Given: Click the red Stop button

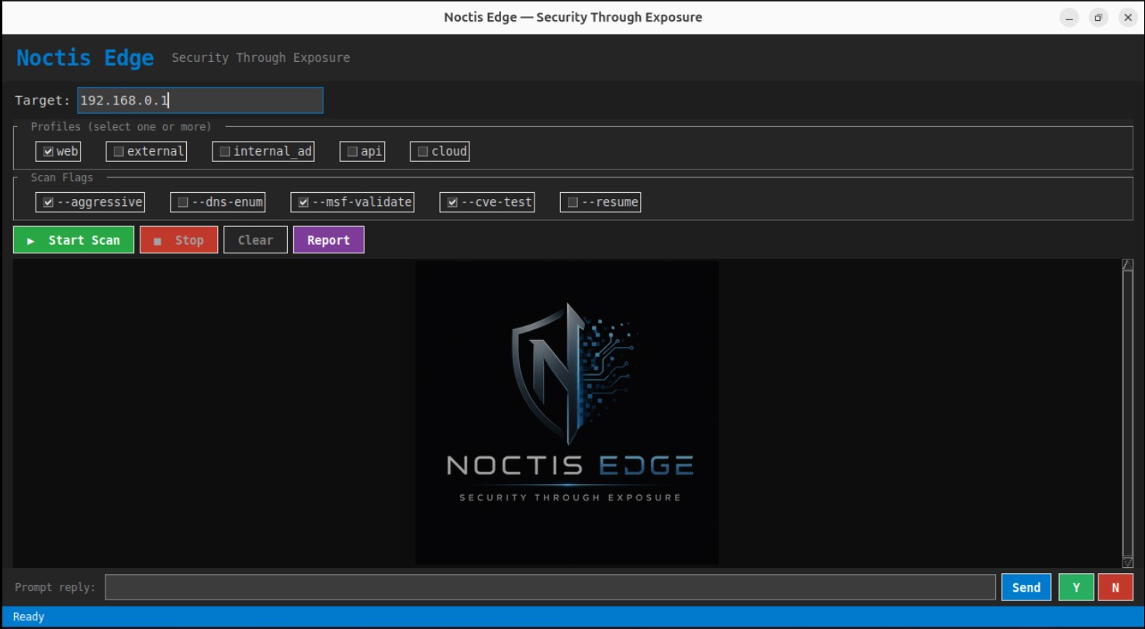Looking at the screenshot, I should (x=179, y=240).
